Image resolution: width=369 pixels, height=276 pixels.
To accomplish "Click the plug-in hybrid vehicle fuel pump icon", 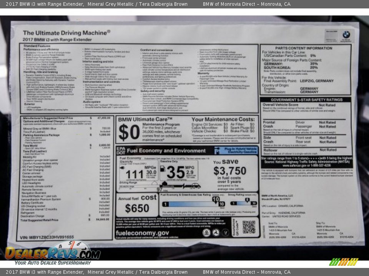I will tap(220, 151).
